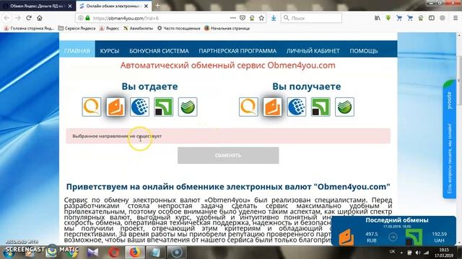Viewport: 462px width, 259px height.
Task: Select QIWI under Вы отдаете
Action: tap(92, 107)
